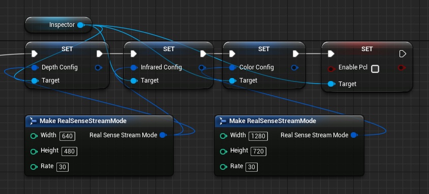Click the Inspector variable output pin
This screenshot has width=429, height=194.
click(x=80, y=25)
